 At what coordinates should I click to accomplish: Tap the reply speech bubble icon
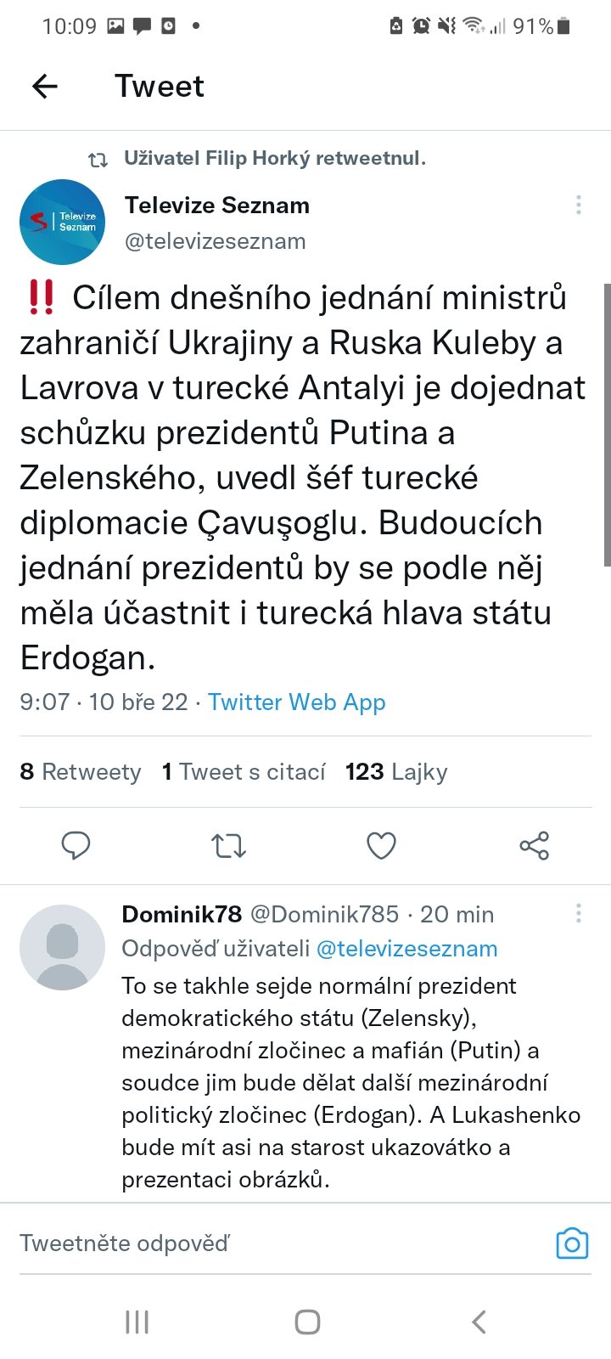pyautogui.click(x=76, y=845)
